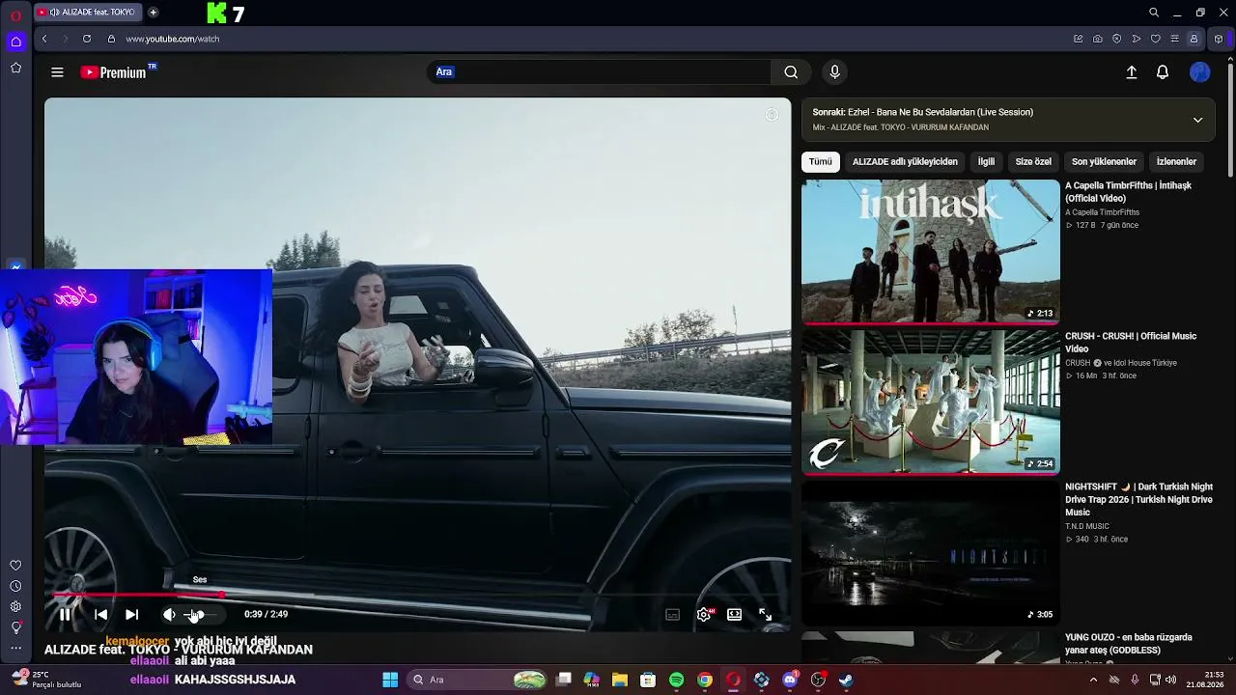
Task: Click the Windows taskbar search box
Action: [x=480, y=680]
